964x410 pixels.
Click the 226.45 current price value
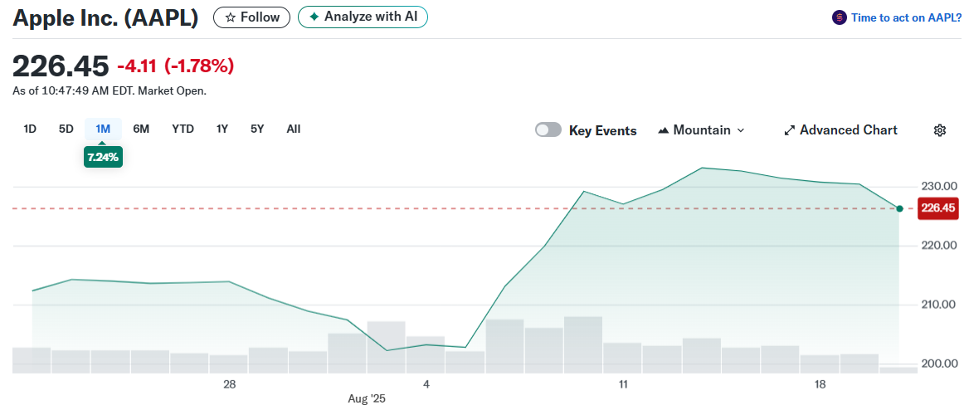point(61,66)
